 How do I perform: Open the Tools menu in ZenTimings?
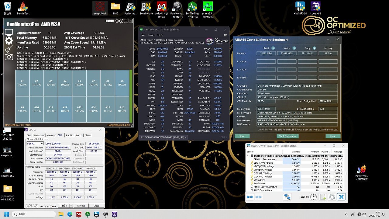tap(151, 35)
